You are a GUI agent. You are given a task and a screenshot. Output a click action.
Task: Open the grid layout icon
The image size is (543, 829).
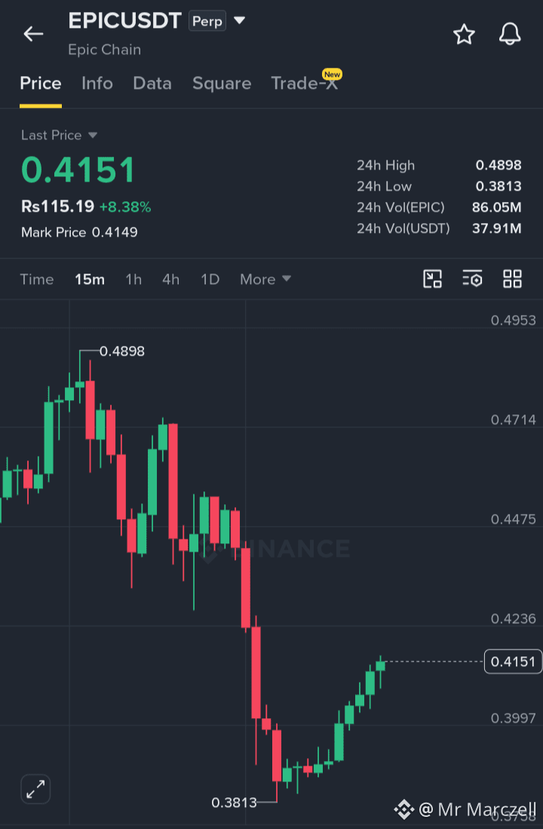512,279
